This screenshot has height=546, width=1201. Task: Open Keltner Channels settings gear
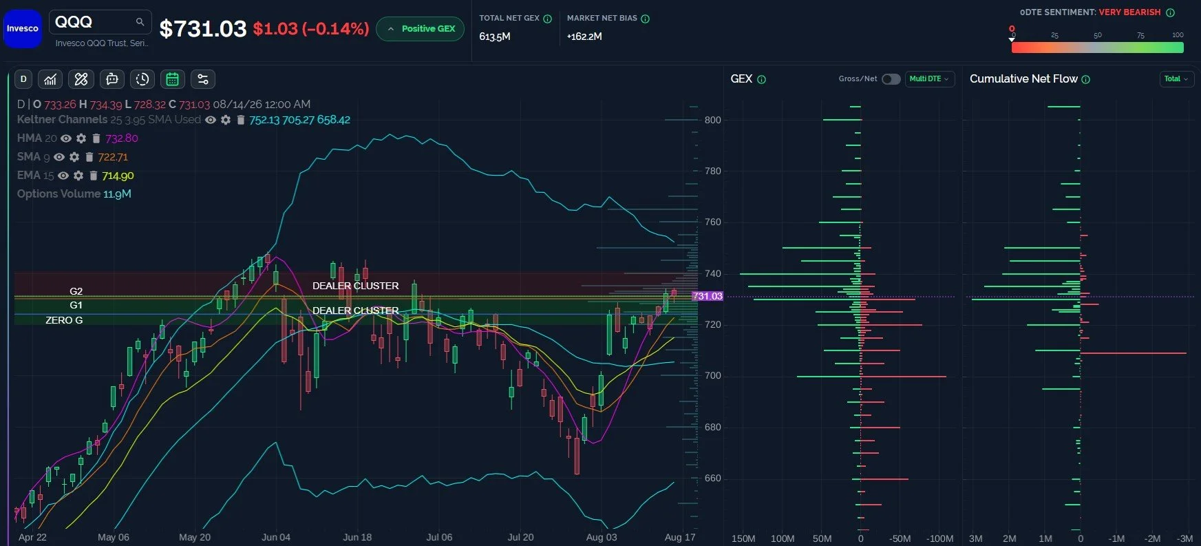225,120
